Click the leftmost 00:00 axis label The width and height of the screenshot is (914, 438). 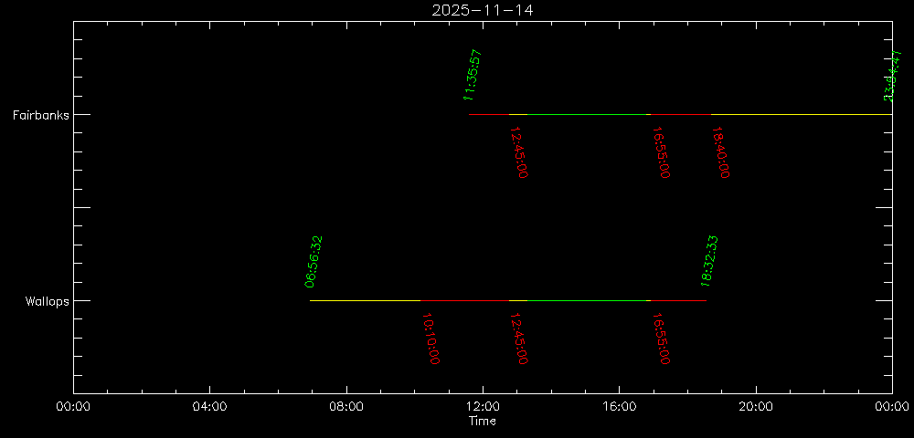point(73,407)
